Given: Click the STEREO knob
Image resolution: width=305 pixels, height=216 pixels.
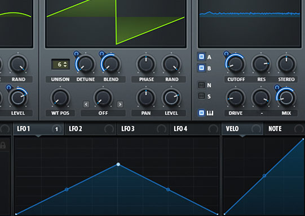Looking at the screenshot, I should (286, 64).
